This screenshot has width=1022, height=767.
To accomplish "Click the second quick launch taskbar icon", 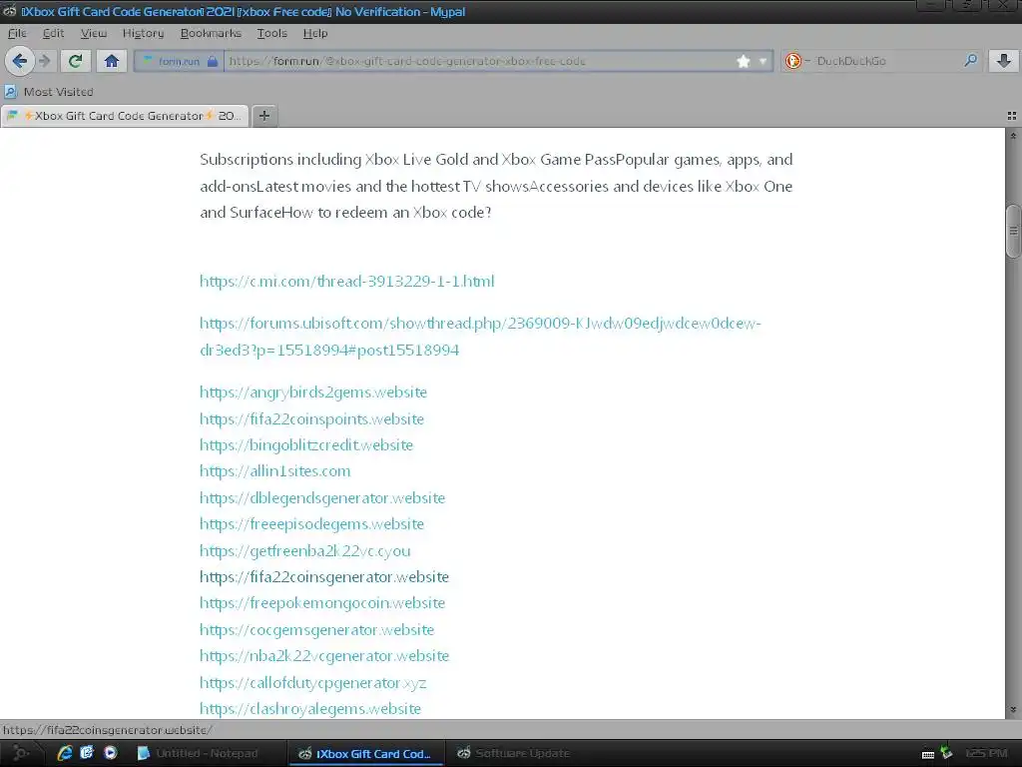I will (x=87, y=753).
